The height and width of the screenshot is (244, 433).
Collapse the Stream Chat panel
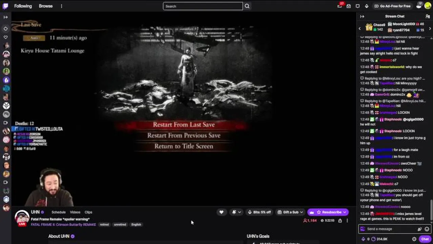(x=362, y=16)
